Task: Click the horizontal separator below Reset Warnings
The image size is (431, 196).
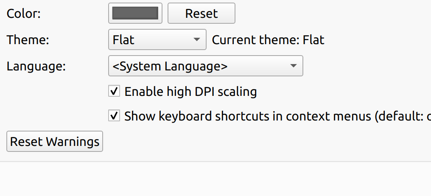Action: point(215,162)
